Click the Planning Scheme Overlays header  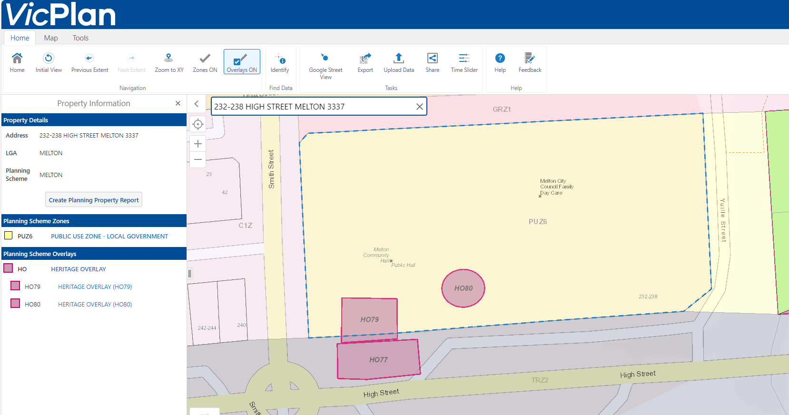(94, 254)
